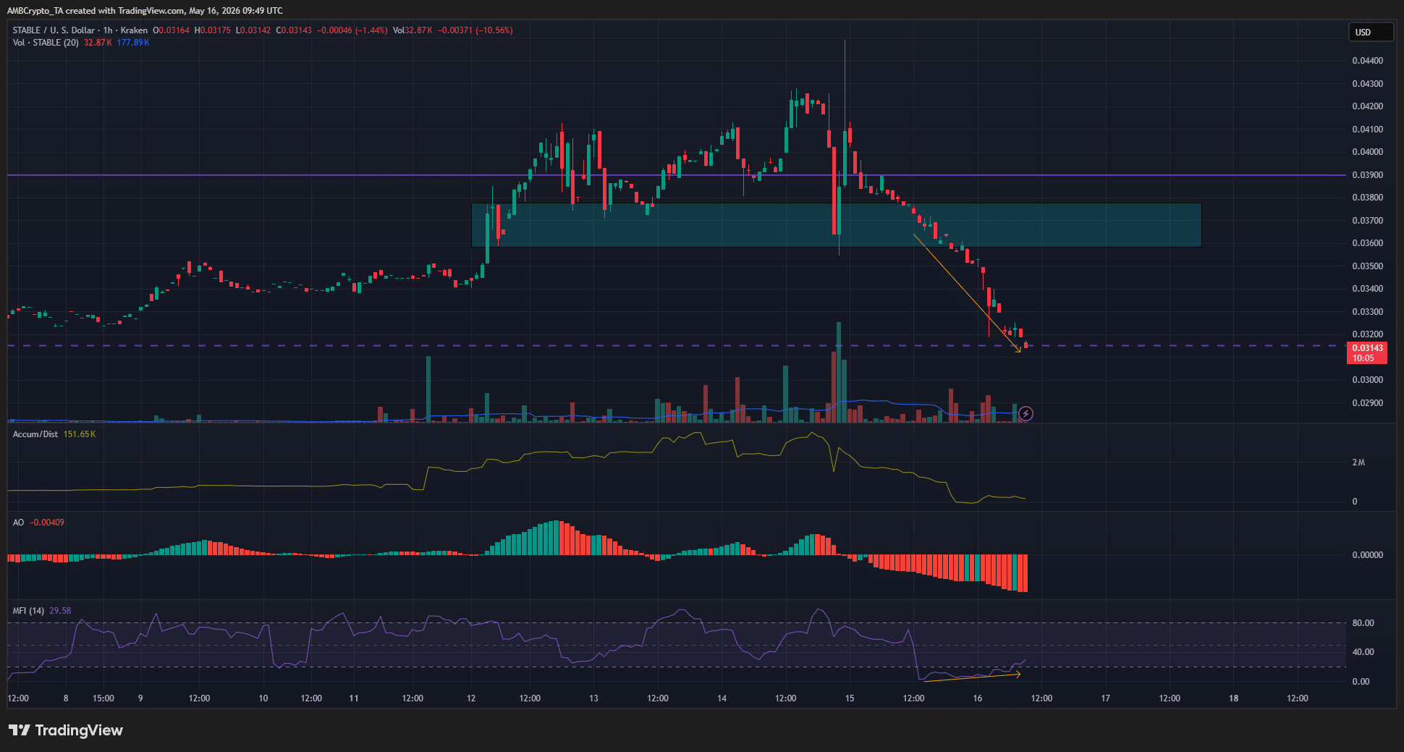Click the 0.04400 price axis label
The width and height of the screenshot is (1404, 752).
coord(1367,61)
